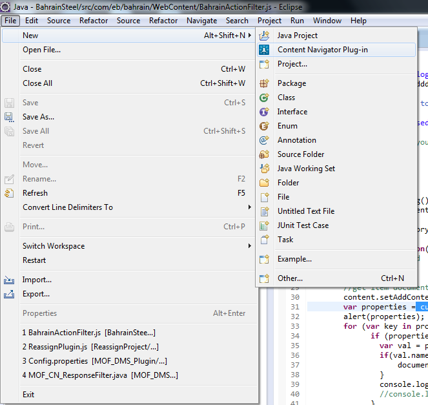Click the Annotation @ icon
This screenshot has width=428, height=405.
click(x=264, y=140)
